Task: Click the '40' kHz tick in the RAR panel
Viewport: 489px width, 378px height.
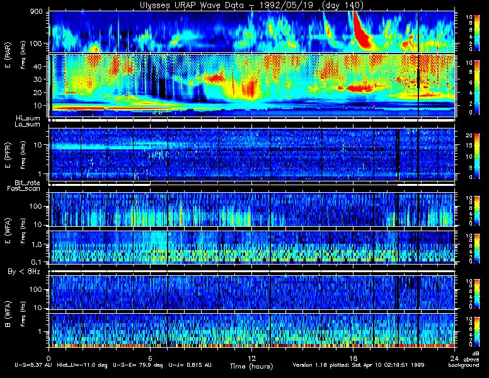Action: [38, 66]
